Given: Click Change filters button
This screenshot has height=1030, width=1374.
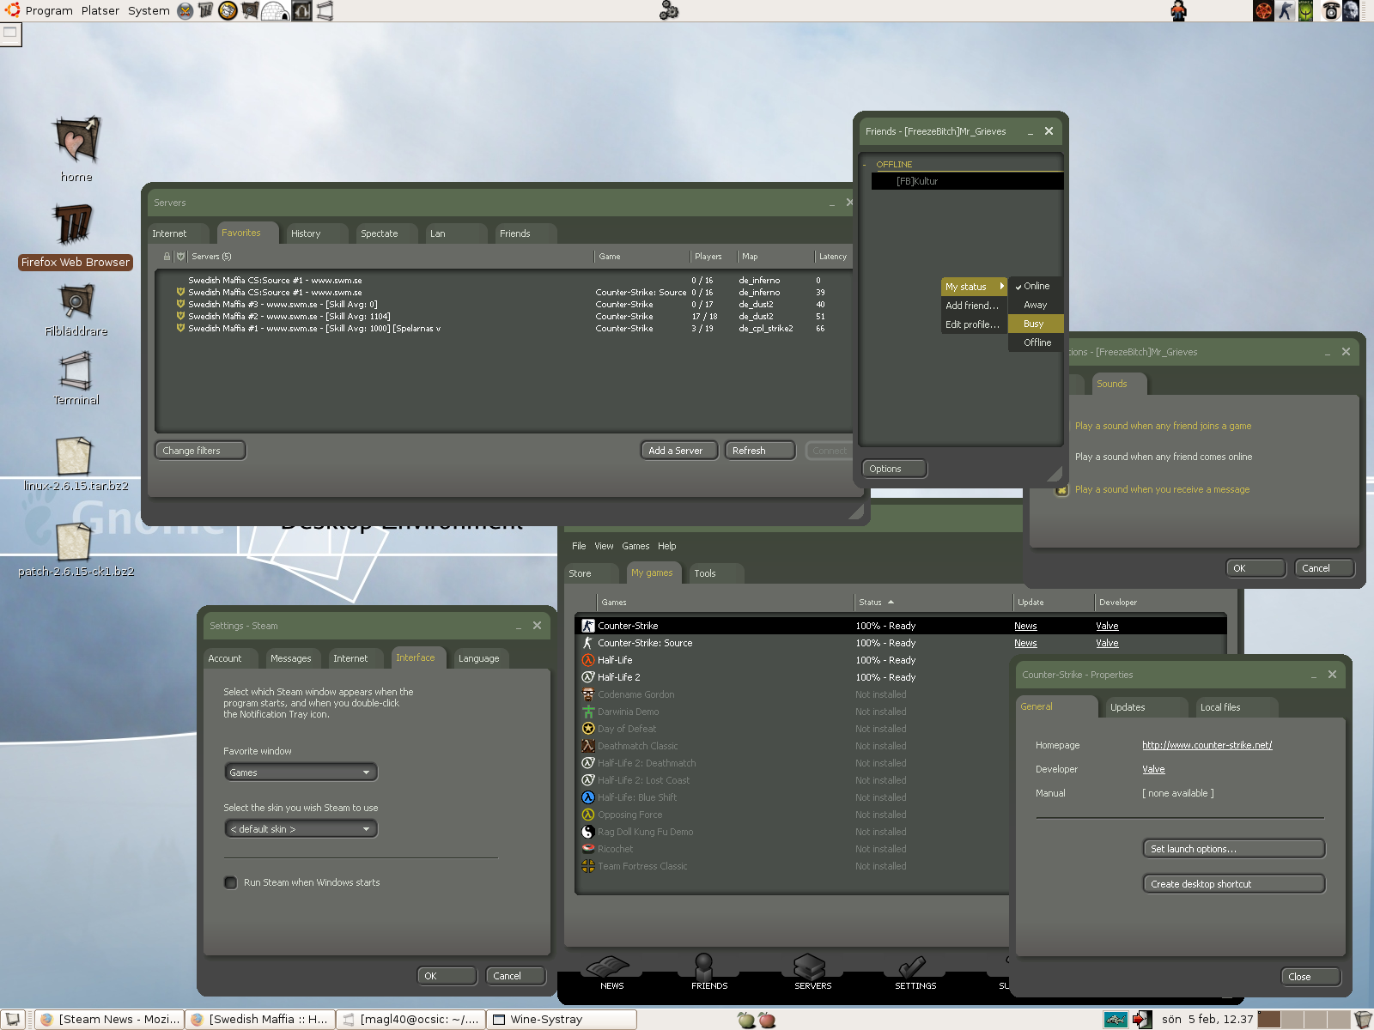Looking at the screenshot, I should (x=200, y=451).
